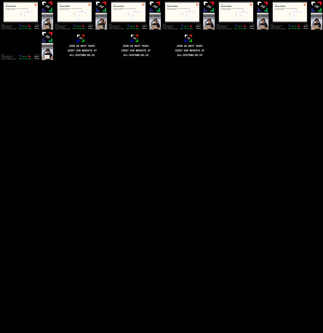Select the speaker holding open laptop in bottom row
Viewport: 323px width, 333px height.
[x=47, y=51]
